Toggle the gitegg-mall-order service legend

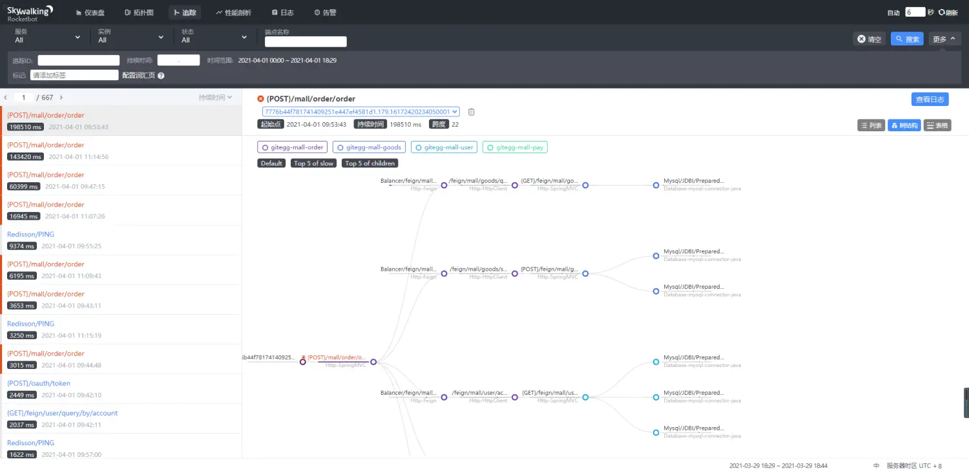tap(293, 147)
